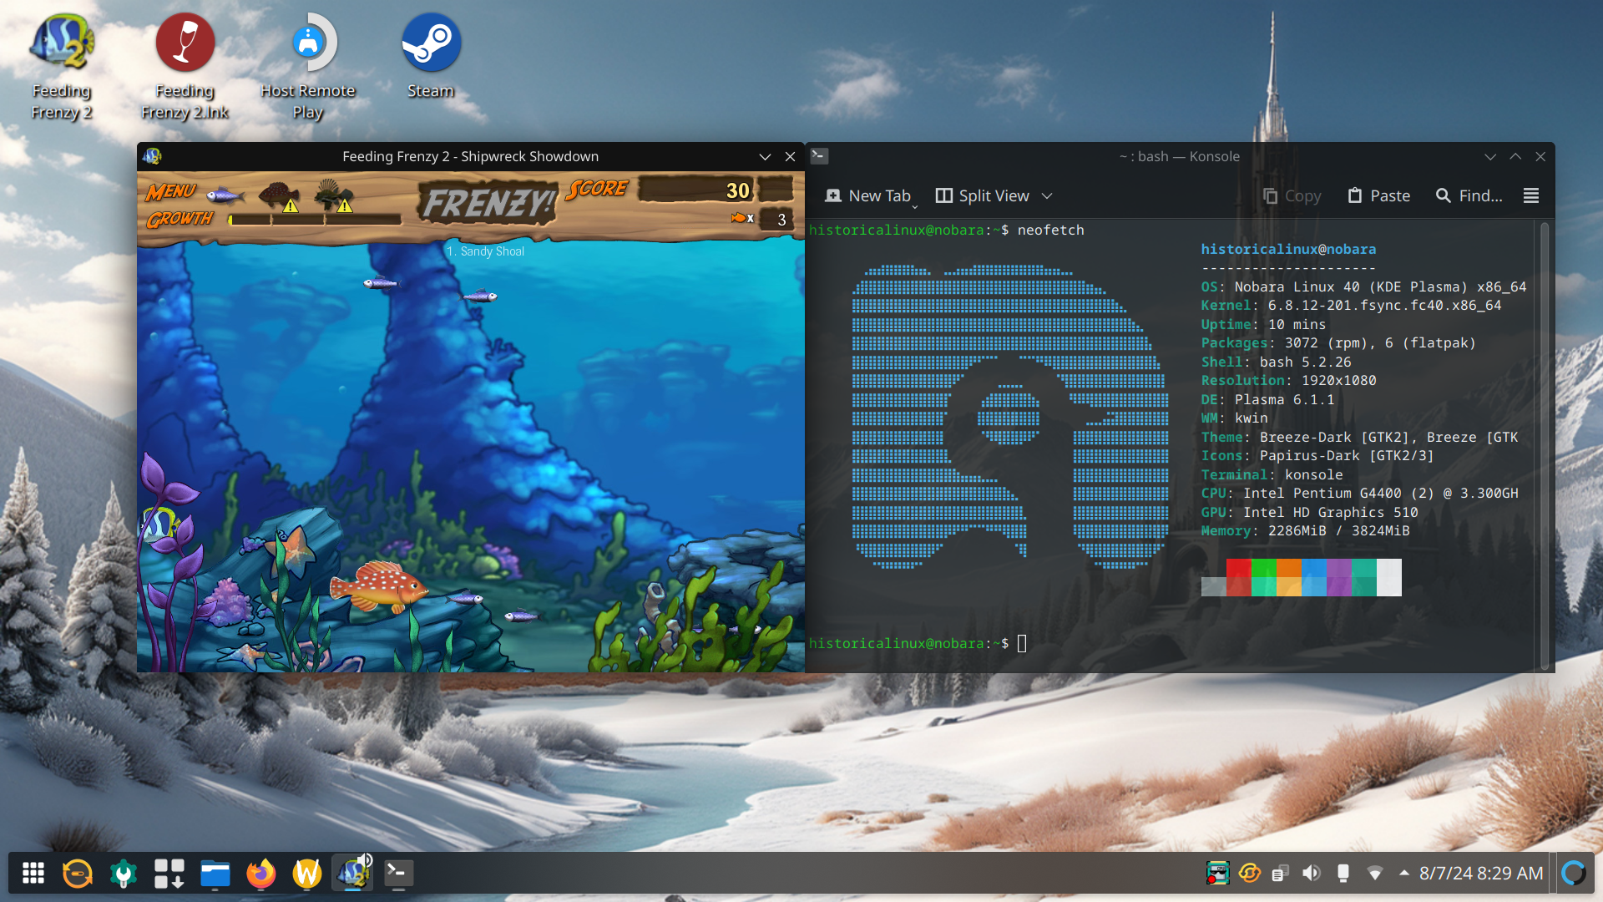This screenshot has width=1603, height=902.
Task: Click the 'Kernel: 6.8.12-201' line
Action: (1351, 305)
